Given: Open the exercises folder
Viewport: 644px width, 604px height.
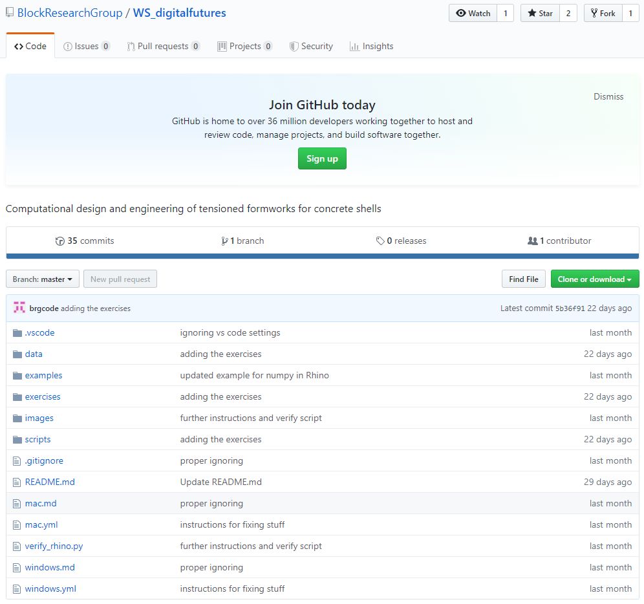Looking at the screenshot, I should click(x=43, y=397).
